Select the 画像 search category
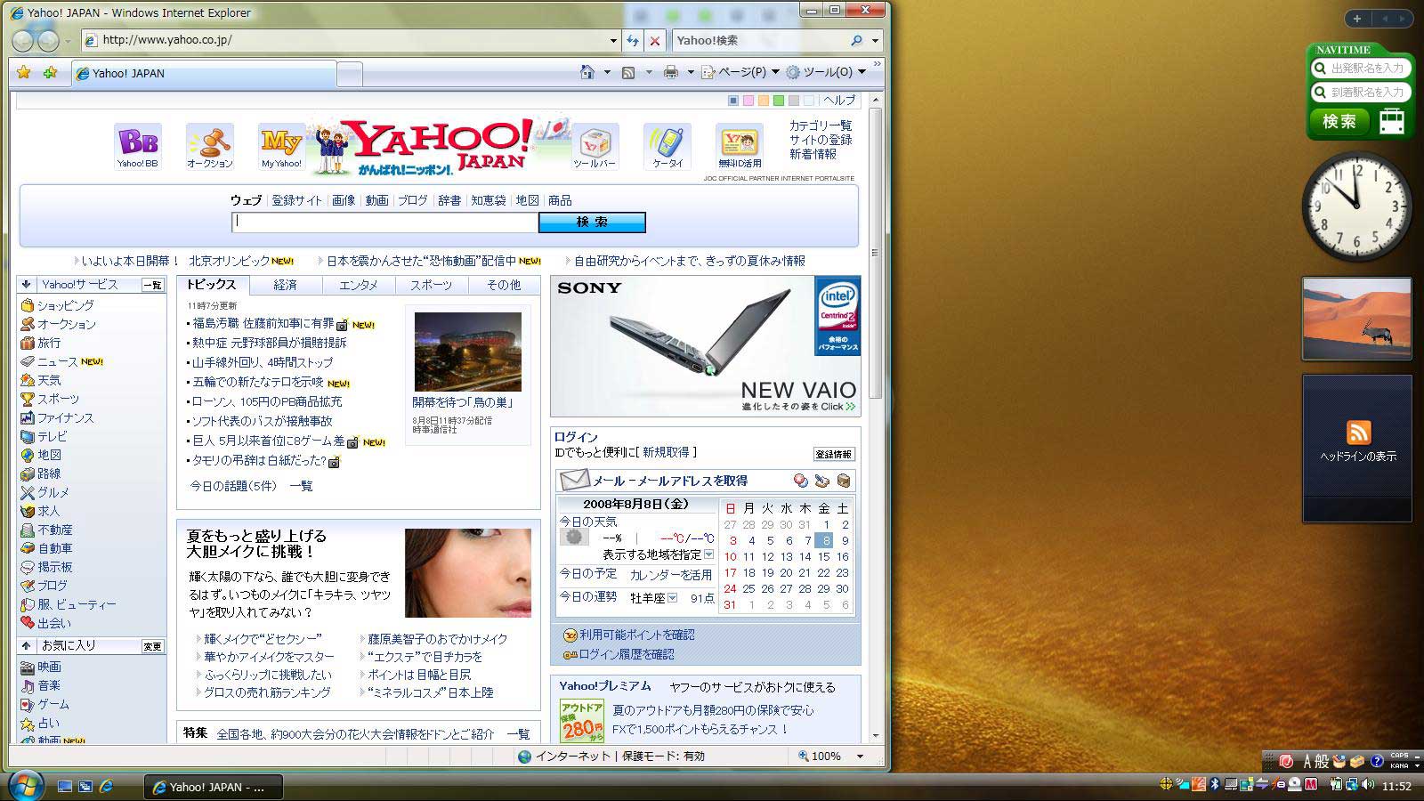 344,200
